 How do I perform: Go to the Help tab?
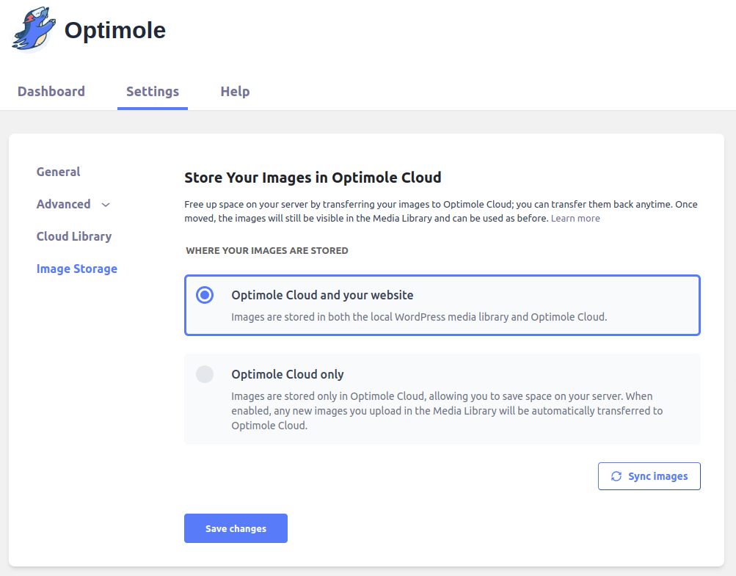235,92
